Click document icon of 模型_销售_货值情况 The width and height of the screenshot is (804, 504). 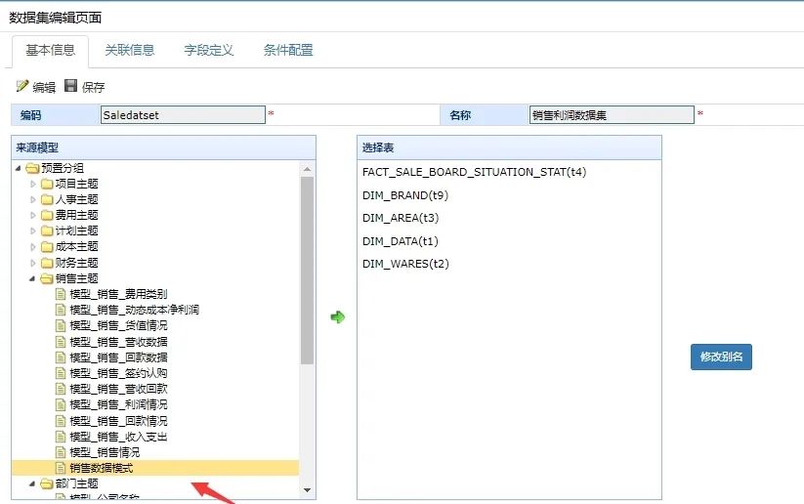click(x=61, y=326)
